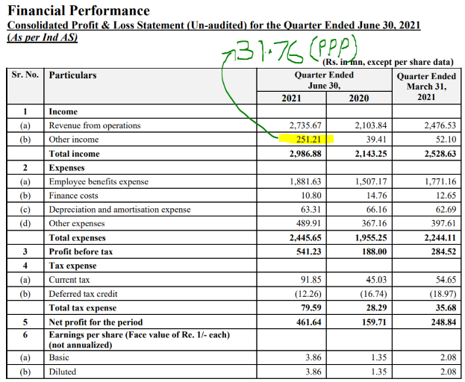Click the '(As per Ind AS)' note
The image size is (465, 382).
[43, 37]
